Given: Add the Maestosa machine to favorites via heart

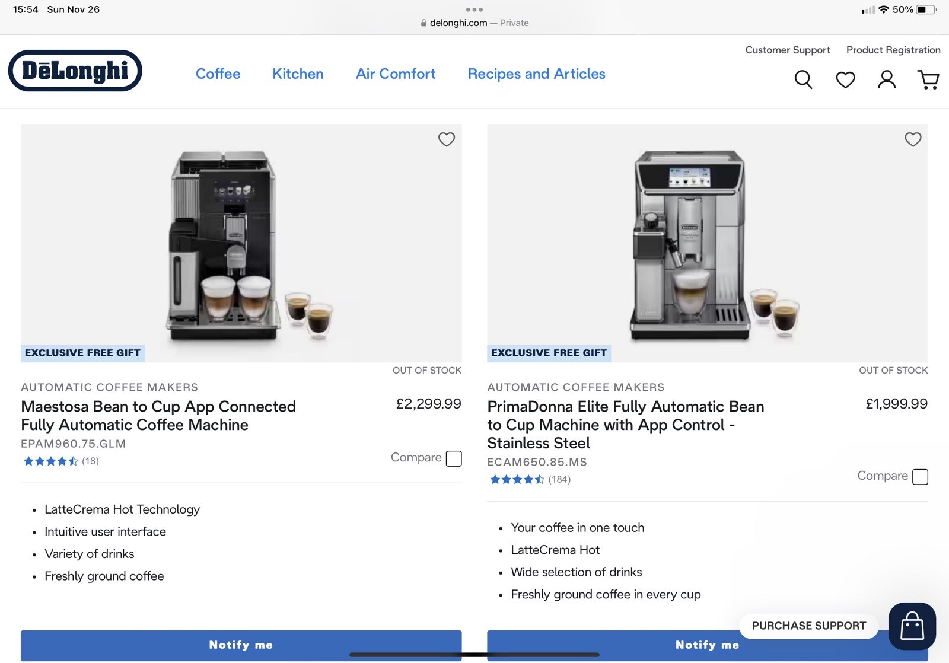Looking at the screenshot, I should (447, 139).
